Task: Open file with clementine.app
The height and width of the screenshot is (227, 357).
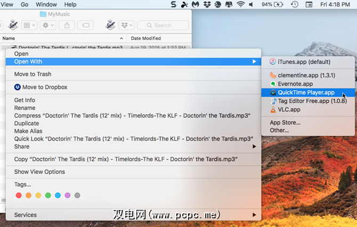Action: tap(308, 75)
